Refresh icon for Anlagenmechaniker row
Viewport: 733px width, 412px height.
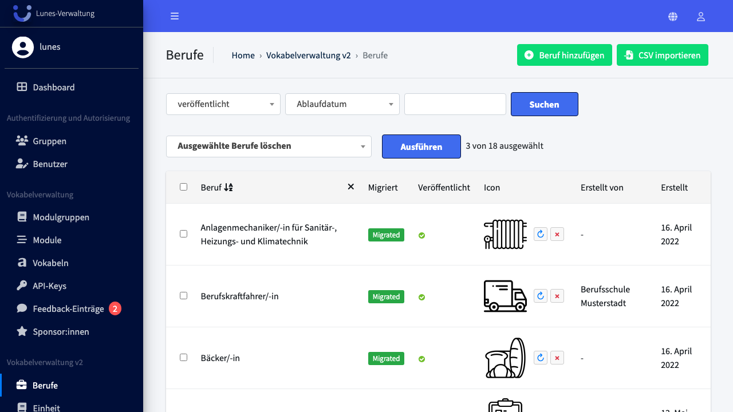pos(541,234)
